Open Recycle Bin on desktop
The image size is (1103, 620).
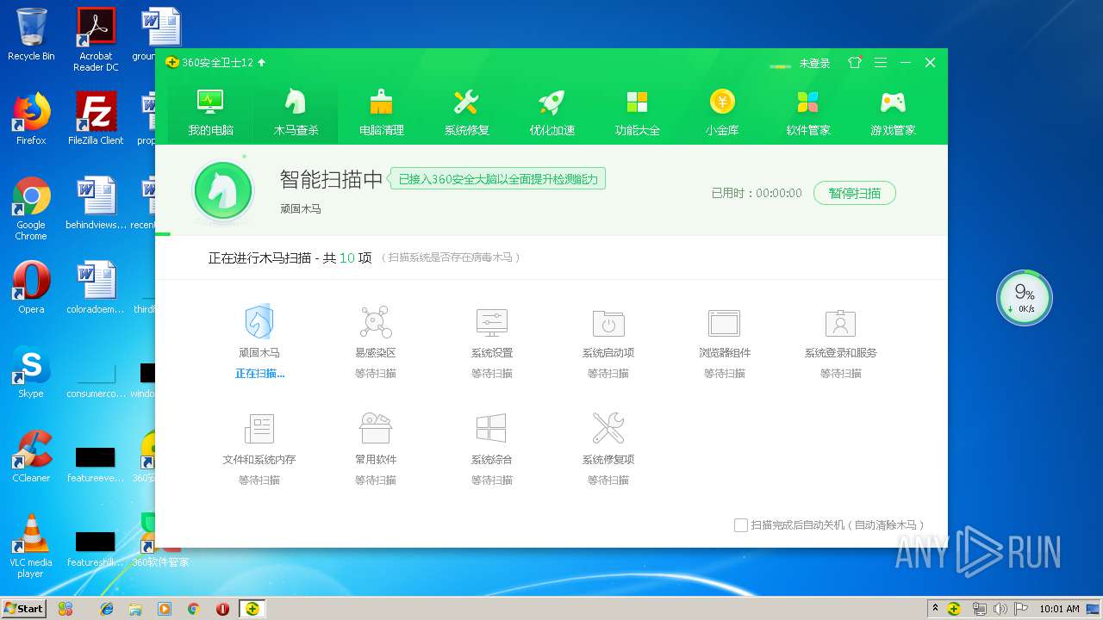pos(31,35)
